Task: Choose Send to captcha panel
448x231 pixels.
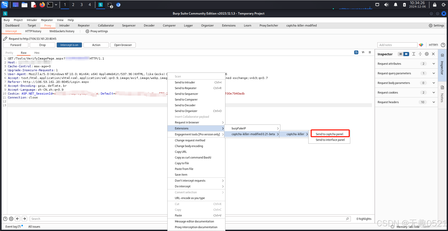Action: pyautogui.click(x=329, y=134)
